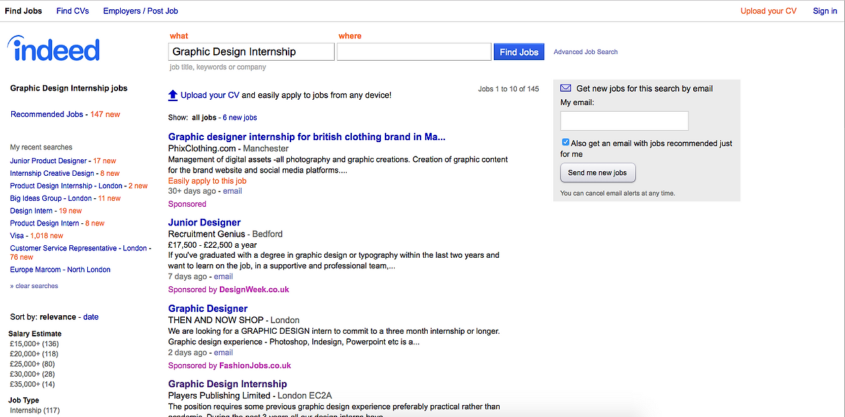
Task: Open recent search Junior Product Designer
Action: [x=48, y=161]
